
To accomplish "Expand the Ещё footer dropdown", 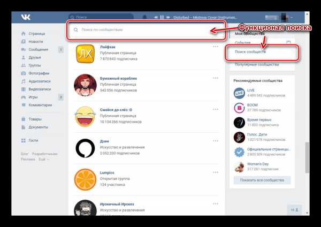I will [44, 159].
